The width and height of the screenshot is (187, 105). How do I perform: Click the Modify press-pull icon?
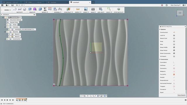[40, 9]
